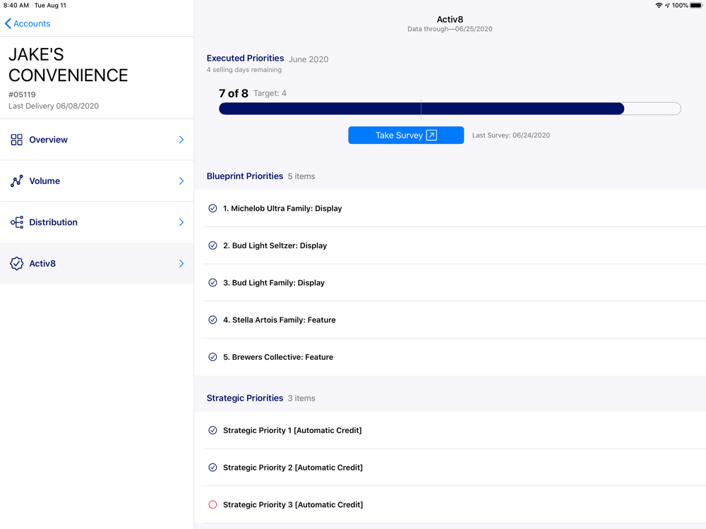The image size is (706, 529).
Task: Click the Strategic Priorities heading
Action: 245,398
